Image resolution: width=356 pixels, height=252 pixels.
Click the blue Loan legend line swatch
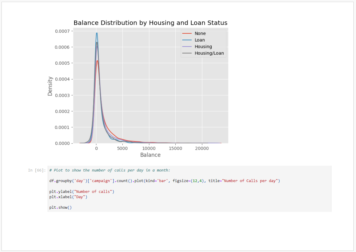pos(187,40)
